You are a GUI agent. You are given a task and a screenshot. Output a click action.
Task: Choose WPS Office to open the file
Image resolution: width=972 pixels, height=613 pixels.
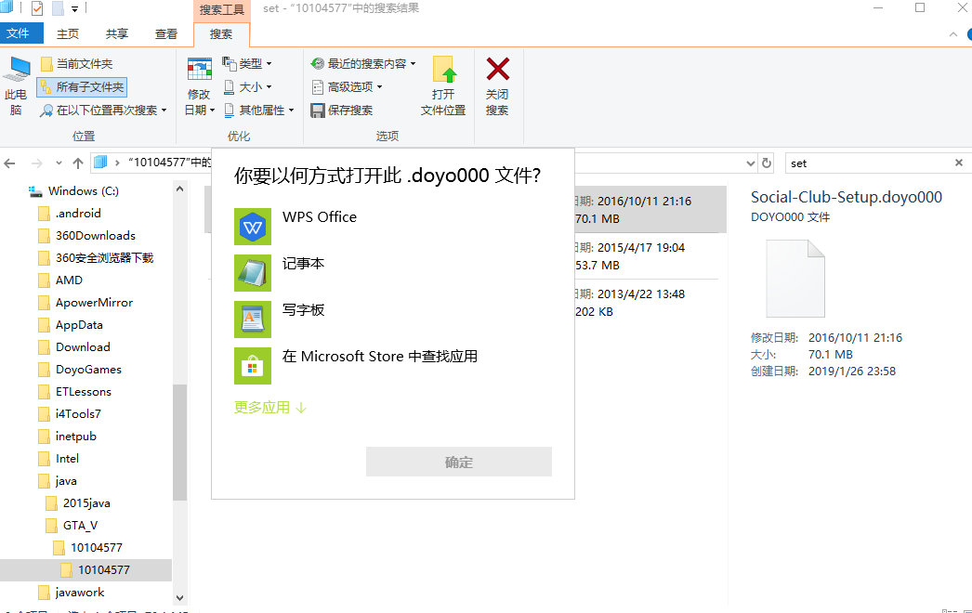pyautogui.click(x=392, y=227)
